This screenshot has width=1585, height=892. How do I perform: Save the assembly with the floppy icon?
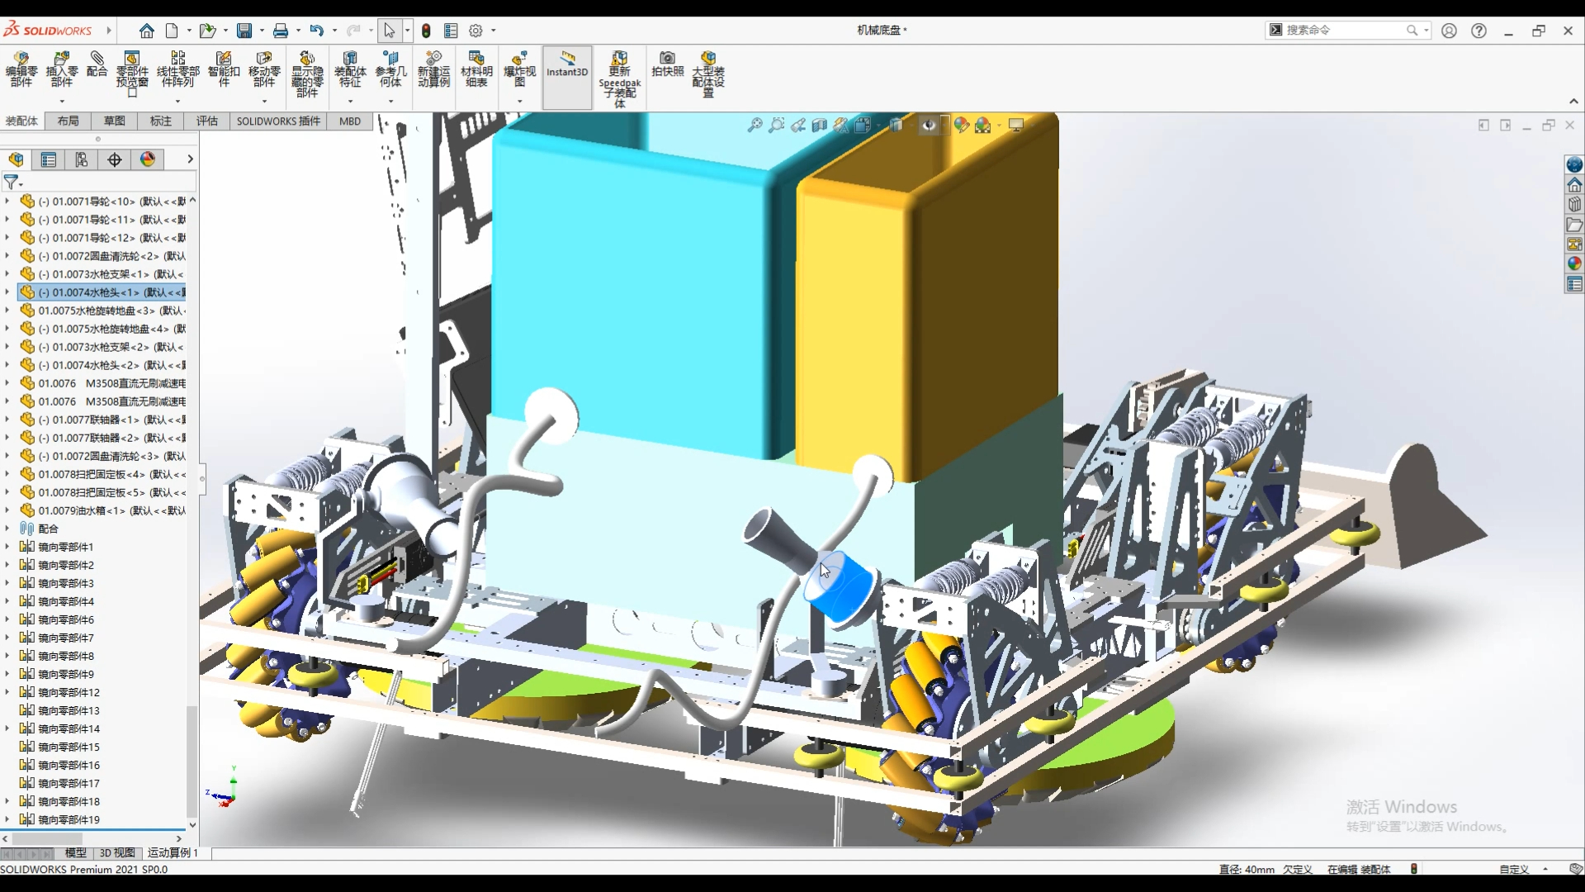244,31
